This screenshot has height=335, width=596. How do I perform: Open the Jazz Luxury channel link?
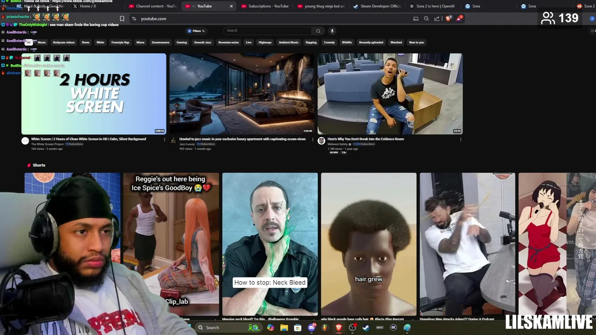coord(187,144)
